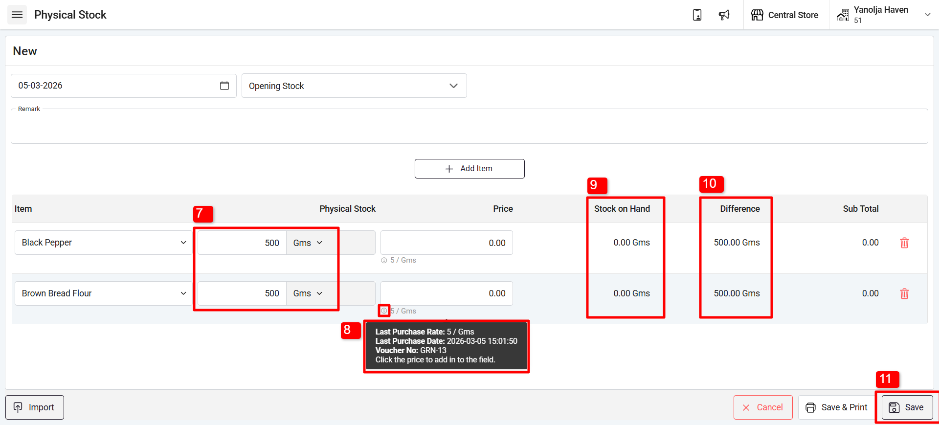Click the Physical Stock column header

[x=347, y=209]
